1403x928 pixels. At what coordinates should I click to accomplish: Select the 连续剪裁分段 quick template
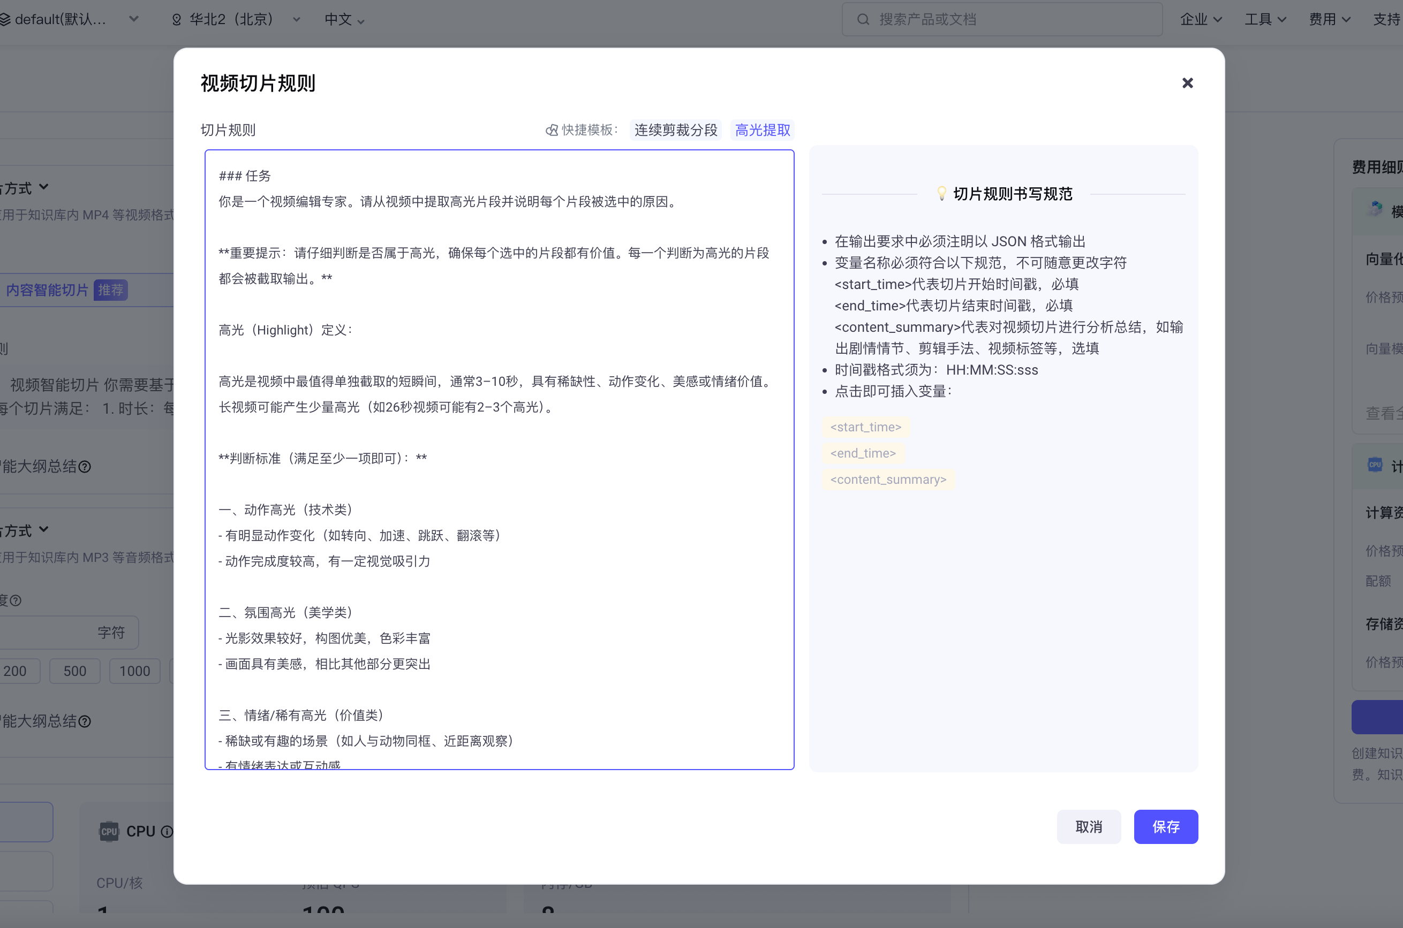tap(676, 130)
